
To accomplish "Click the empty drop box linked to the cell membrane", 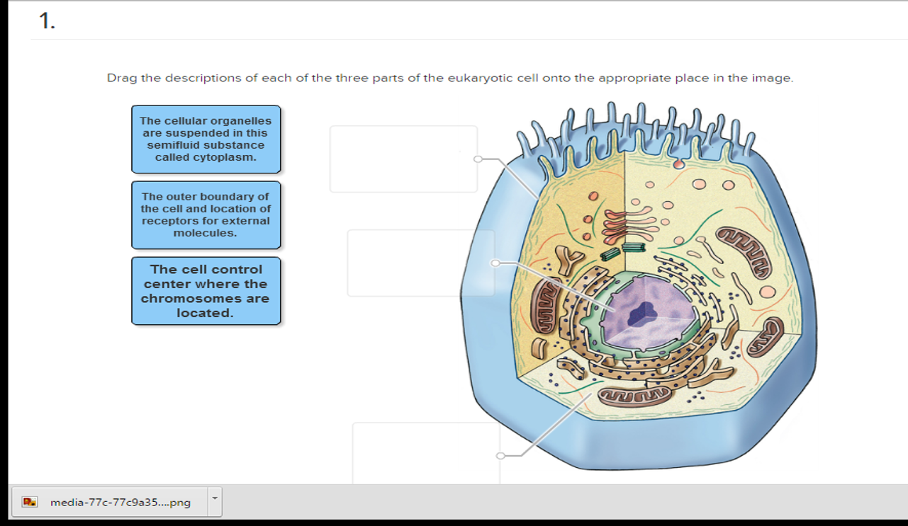I will 403,159.
